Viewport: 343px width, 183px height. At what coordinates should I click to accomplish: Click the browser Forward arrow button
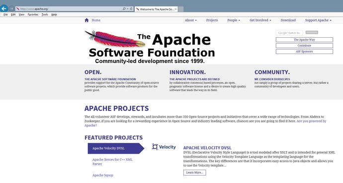coord(11,9)
